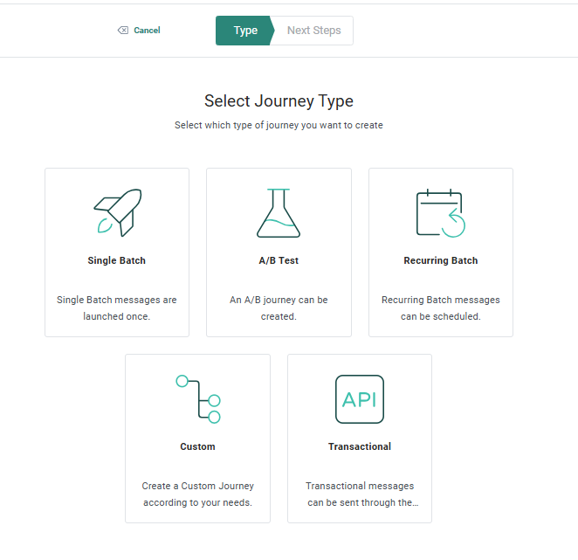Viewport: 578px width, 560px height.
Task: Select the flask icon for A/B Test
Action: [x=279, y=212]
